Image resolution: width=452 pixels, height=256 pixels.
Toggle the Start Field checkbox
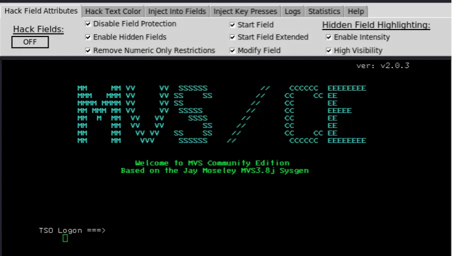coord(232,24)
